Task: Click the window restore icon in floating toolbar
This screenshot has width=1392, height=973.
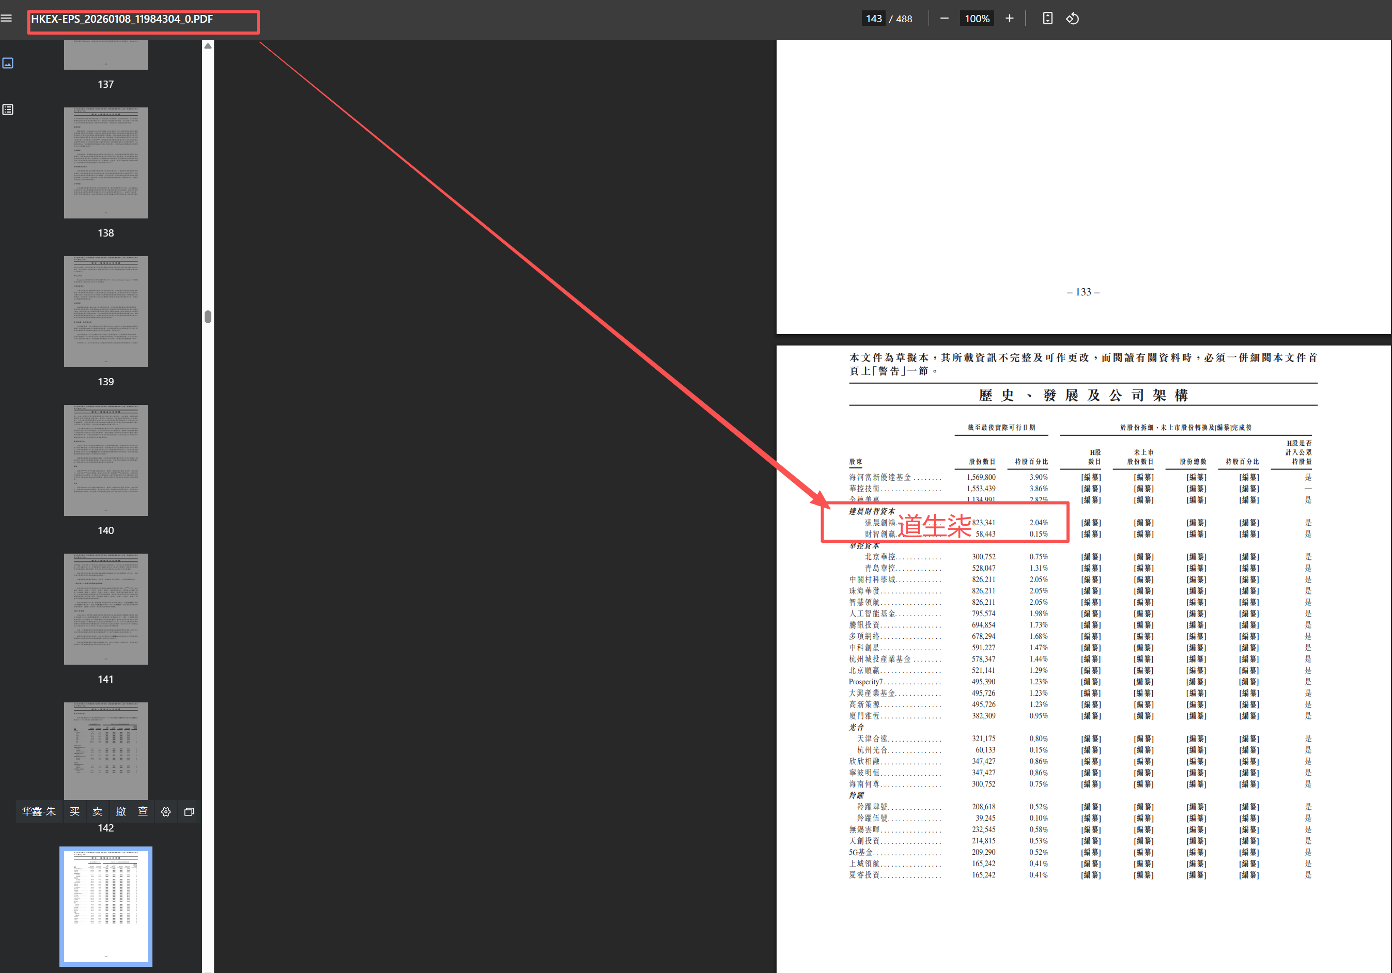Action: (x=189, y=812)
